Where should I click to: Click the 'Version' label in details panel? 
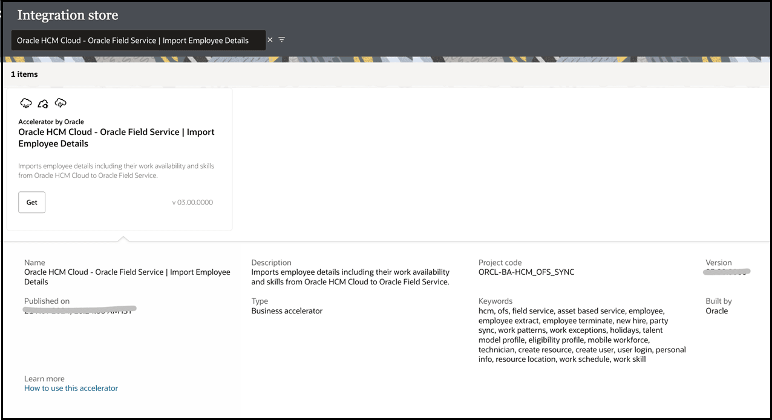pyautogui.click(x=719, y=263)
